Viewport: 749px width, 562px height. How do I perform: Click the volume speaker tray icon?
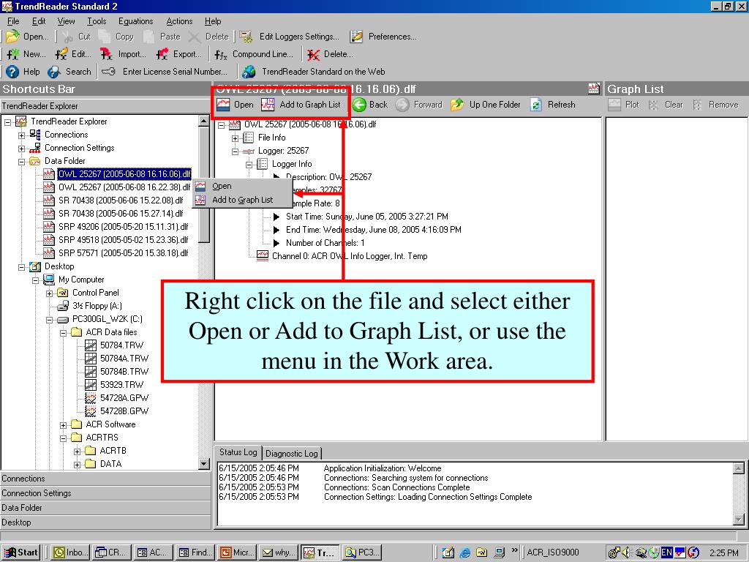click(x=626, y=553)
